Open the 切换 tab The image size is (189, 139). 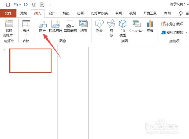pos(66,13)
